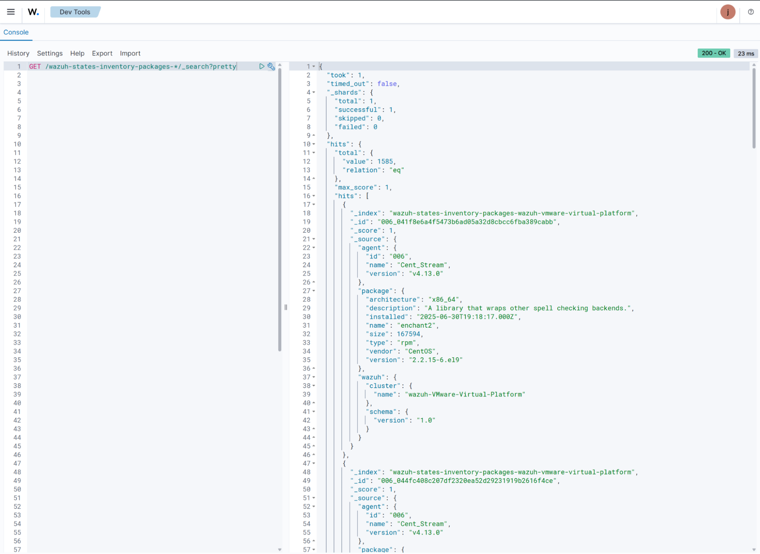760x554 pixels.
Task: Click output pane scroll down arrow
Action: (x=754, y=549)
